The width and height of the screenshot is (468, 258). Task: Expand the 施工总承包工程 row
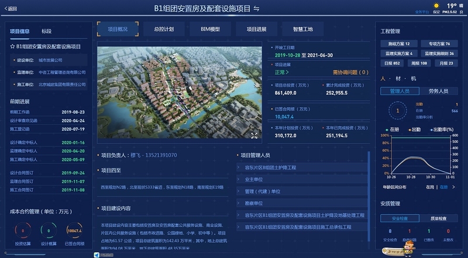(x=302, y=227)
